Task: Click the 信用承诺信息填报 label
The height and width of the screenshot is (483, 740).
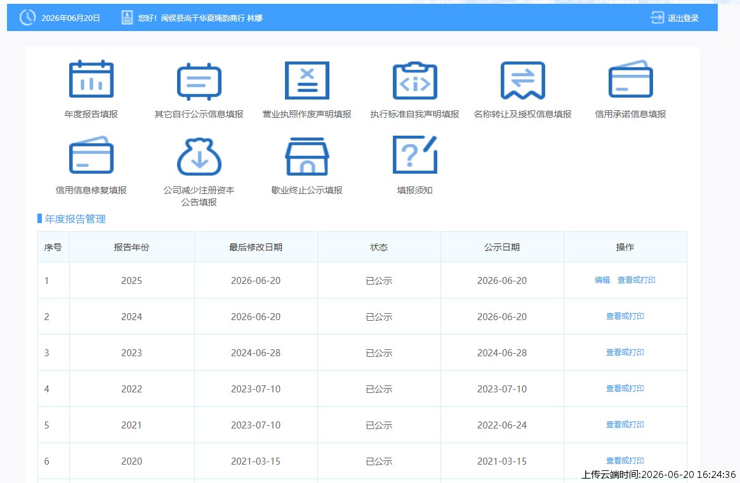Action: (x=630, y=114)
